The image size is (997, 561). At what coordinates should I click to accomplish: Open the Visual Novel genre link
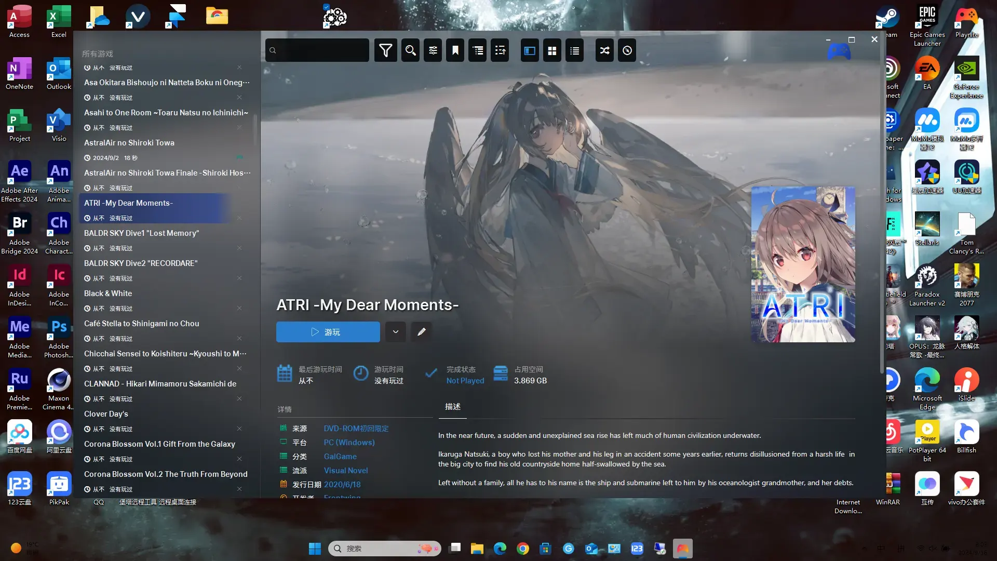(x=345, y=471)
